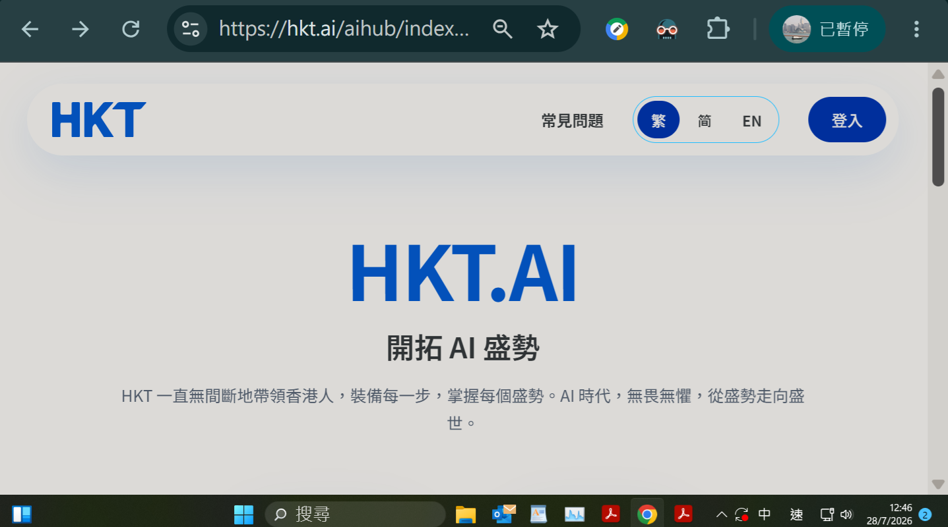Open the Windows widgets panel icon
Viewport: 948px width, 527px height.
point(22,514)
